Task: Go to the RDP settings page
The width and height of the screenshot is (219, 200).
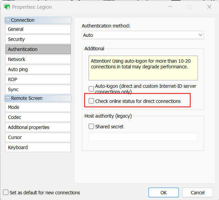Action: (38, 79)
